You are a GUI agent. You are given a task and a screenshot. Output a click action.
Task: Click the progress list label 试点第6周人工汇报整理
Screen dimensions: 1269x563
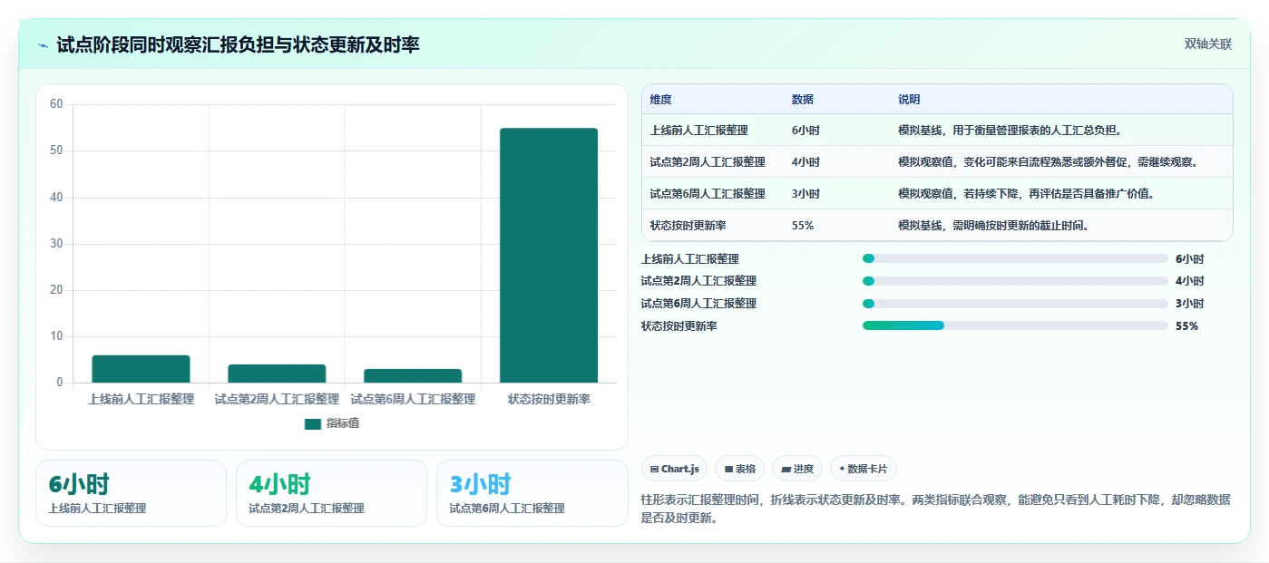pyautogui.click(x=698, y=304)
